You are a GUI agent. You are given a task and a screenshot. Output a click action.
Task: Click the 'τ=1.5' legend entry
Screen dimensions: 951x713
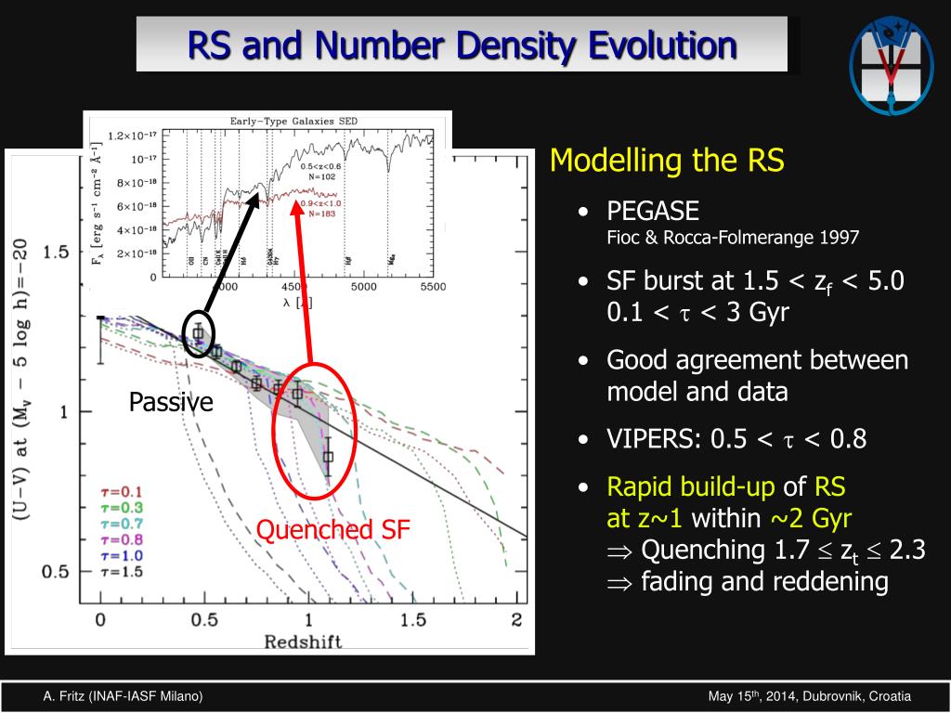pyautogui.click(x=122, y=571)
